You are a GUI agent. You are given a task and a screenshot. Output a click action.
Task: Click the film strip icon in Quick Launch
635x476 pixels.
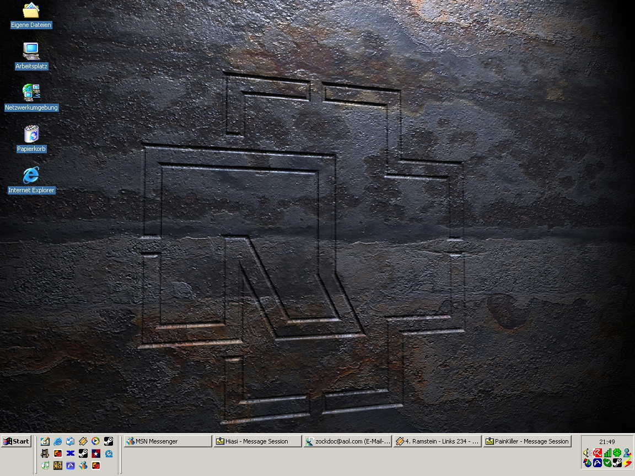tap(45, 453)
